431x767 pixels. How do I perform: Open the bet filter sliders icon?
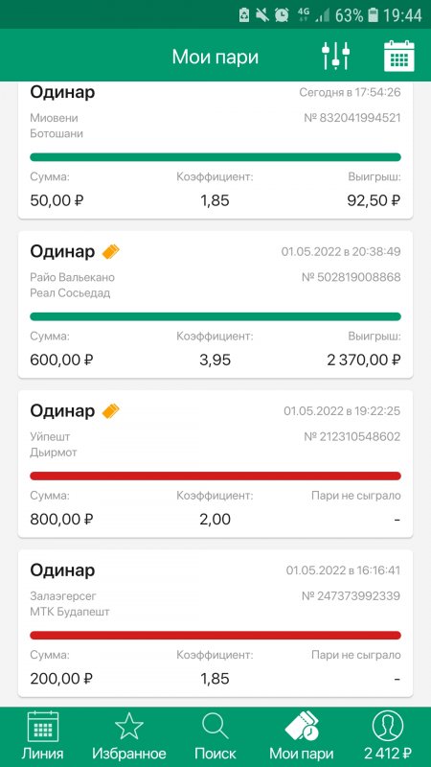click(336, 56)
